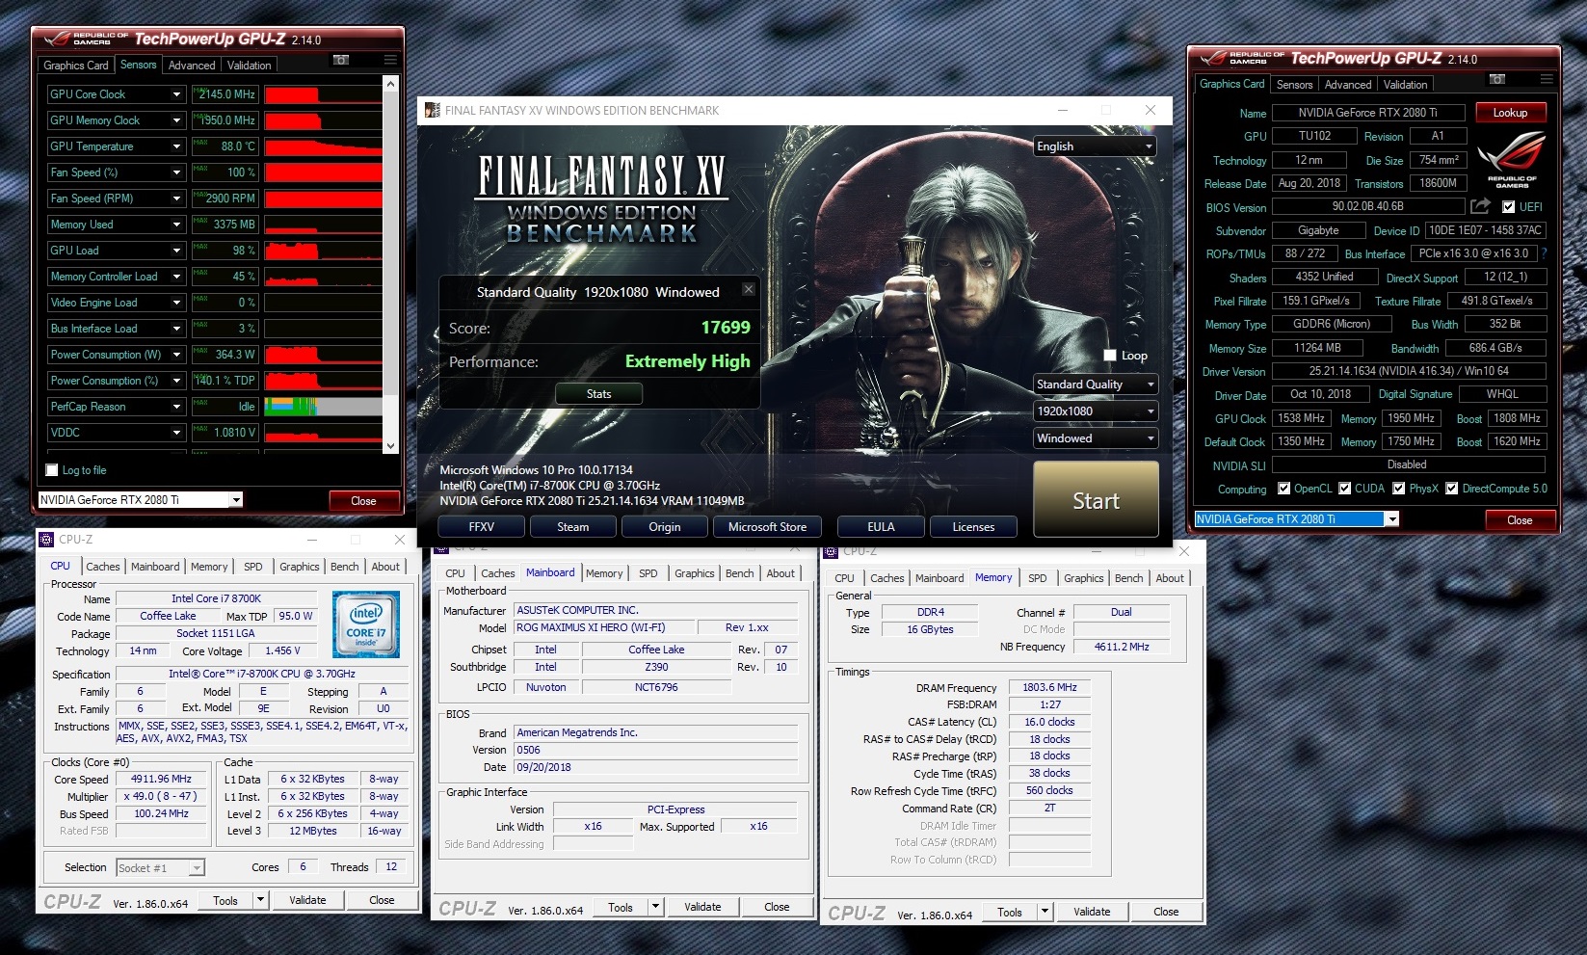Toggle the OpenCL checkbox
Screen dimensions: 1587x955
coord(1283,489)
